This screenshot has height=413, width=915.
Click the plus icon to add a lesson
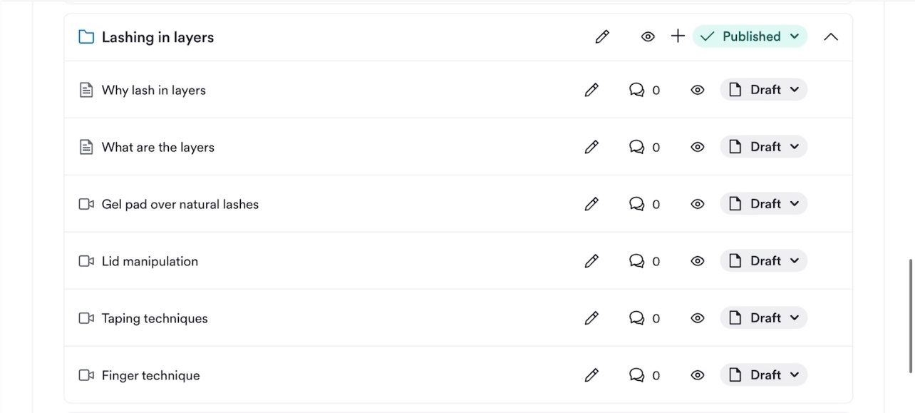(678, 36)
